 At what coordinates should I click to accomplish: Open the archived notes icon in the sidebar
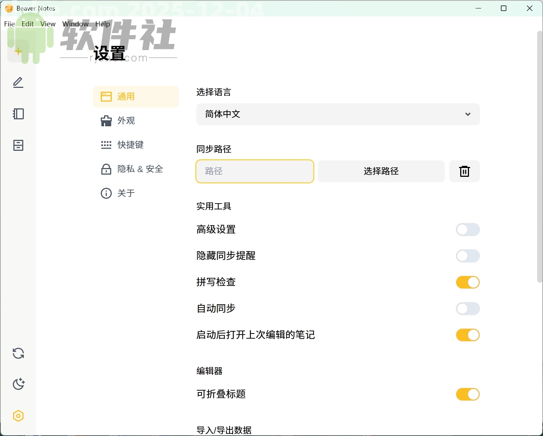[x=18, y=145]
